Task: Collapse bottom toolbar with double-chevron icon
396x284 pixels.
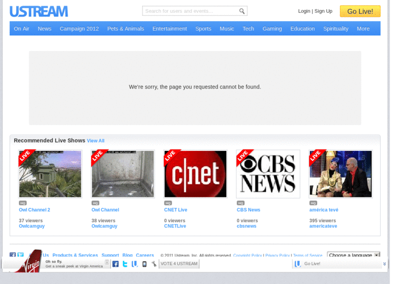Action: tap(385, 264)
